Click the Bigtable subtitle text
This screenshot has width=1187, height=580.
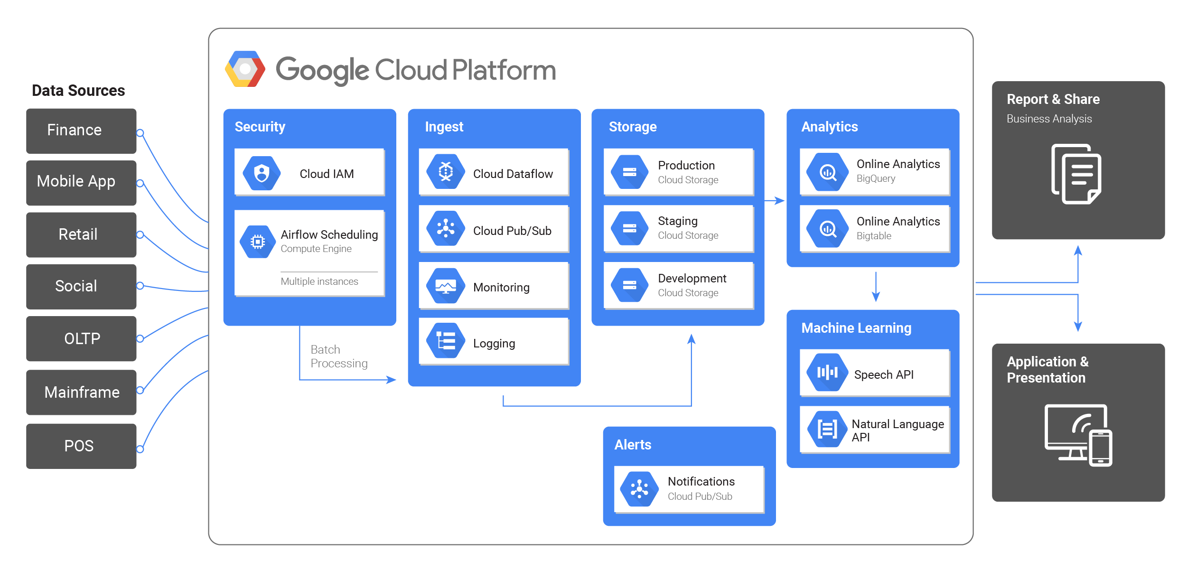[x=874, y=236]
